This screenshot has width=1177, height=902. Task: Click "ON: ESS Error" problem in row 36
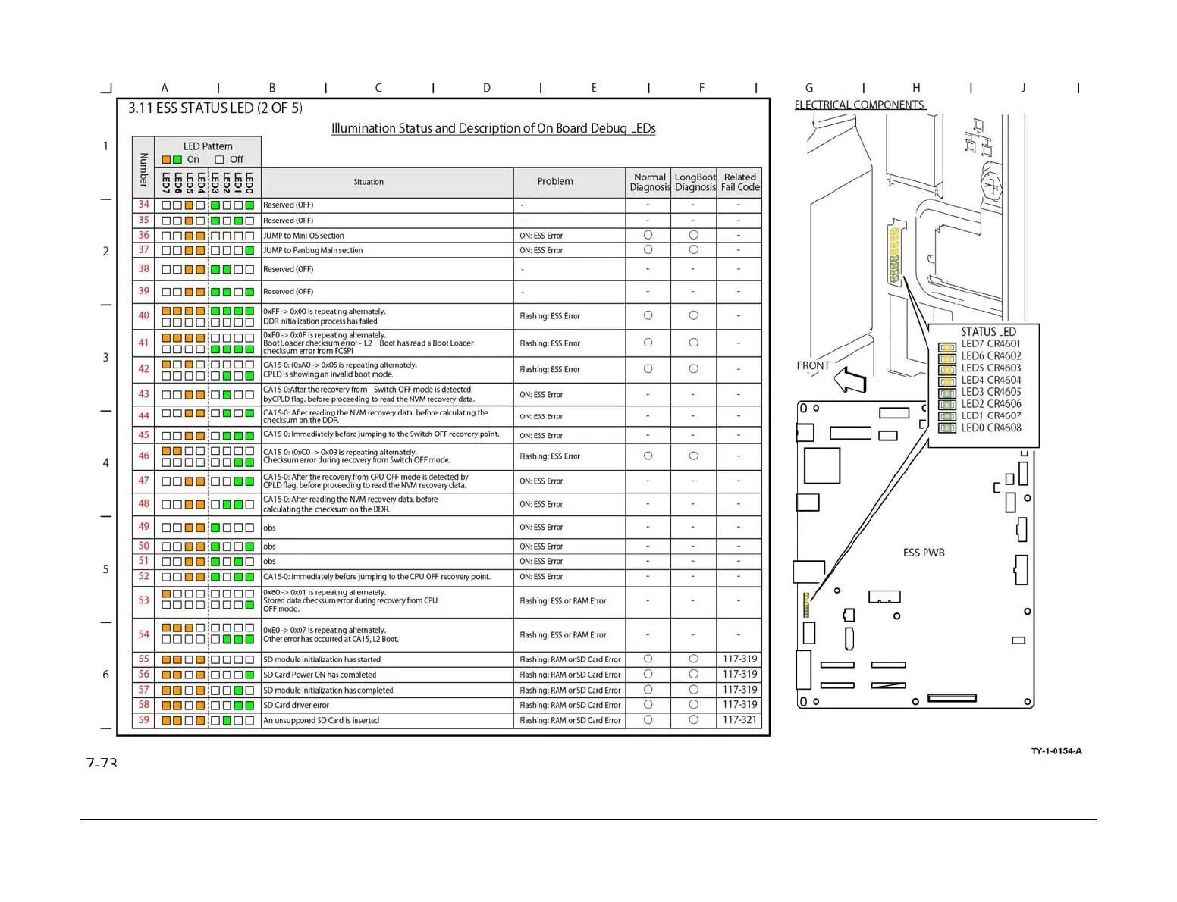click(541, 236)
